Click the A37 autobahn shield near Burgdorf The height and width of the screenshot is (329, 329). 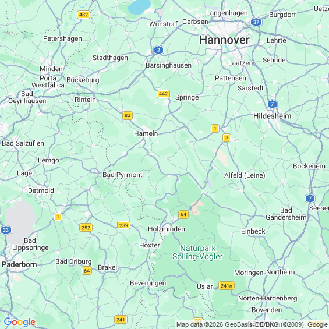[x=256, y=22]
